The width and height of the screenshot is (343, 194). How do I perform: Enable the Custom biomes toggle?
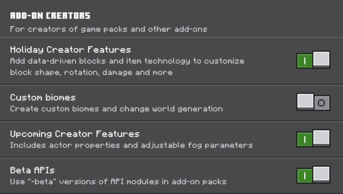(x=313, y=102)
